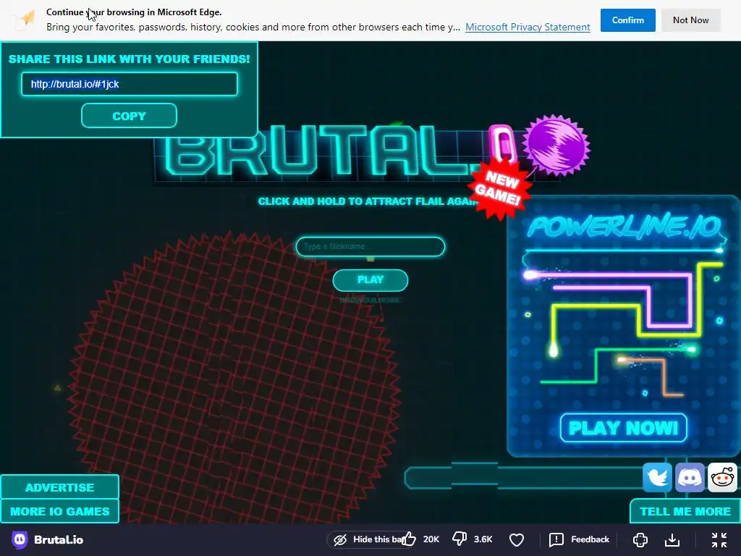Screen dimensions: 741x556
Task: Click the 3.6K dislikes count
Action: 483,539
